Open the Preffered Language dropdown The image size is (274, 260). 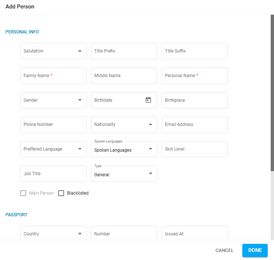pos(53,149)
